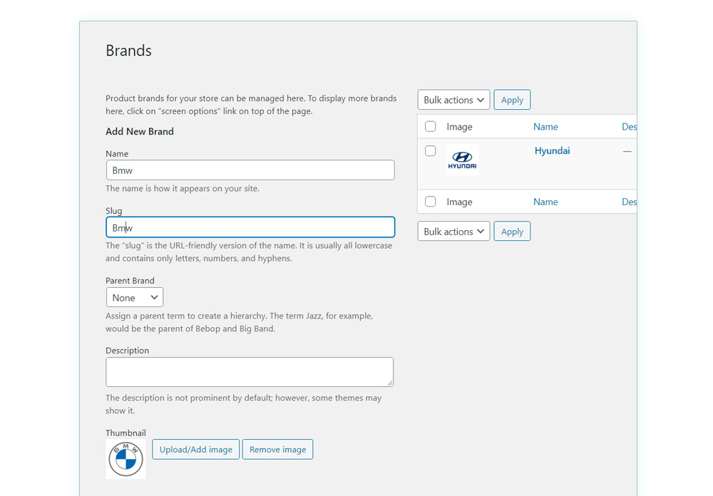The width and height of the screenshot is (713, 496).
Task: Sort by Name using table header link
Action: (x=545, y=126)
